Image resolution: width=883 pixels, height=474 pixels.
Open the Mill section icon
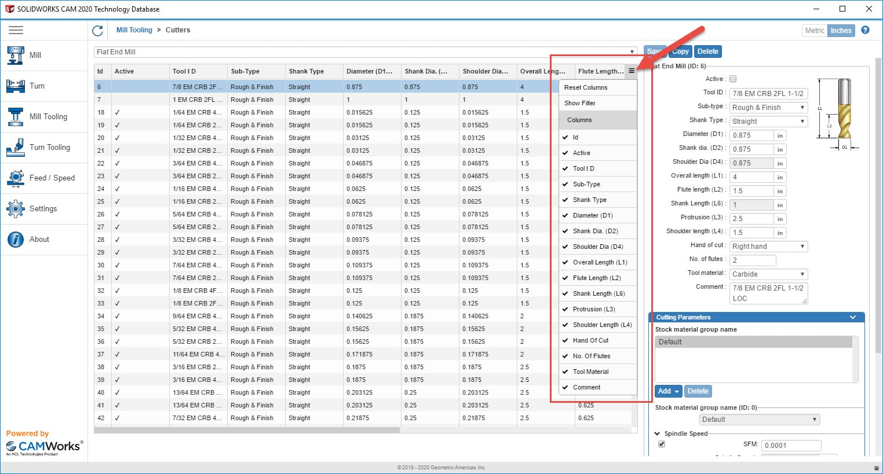click(16, 55)
